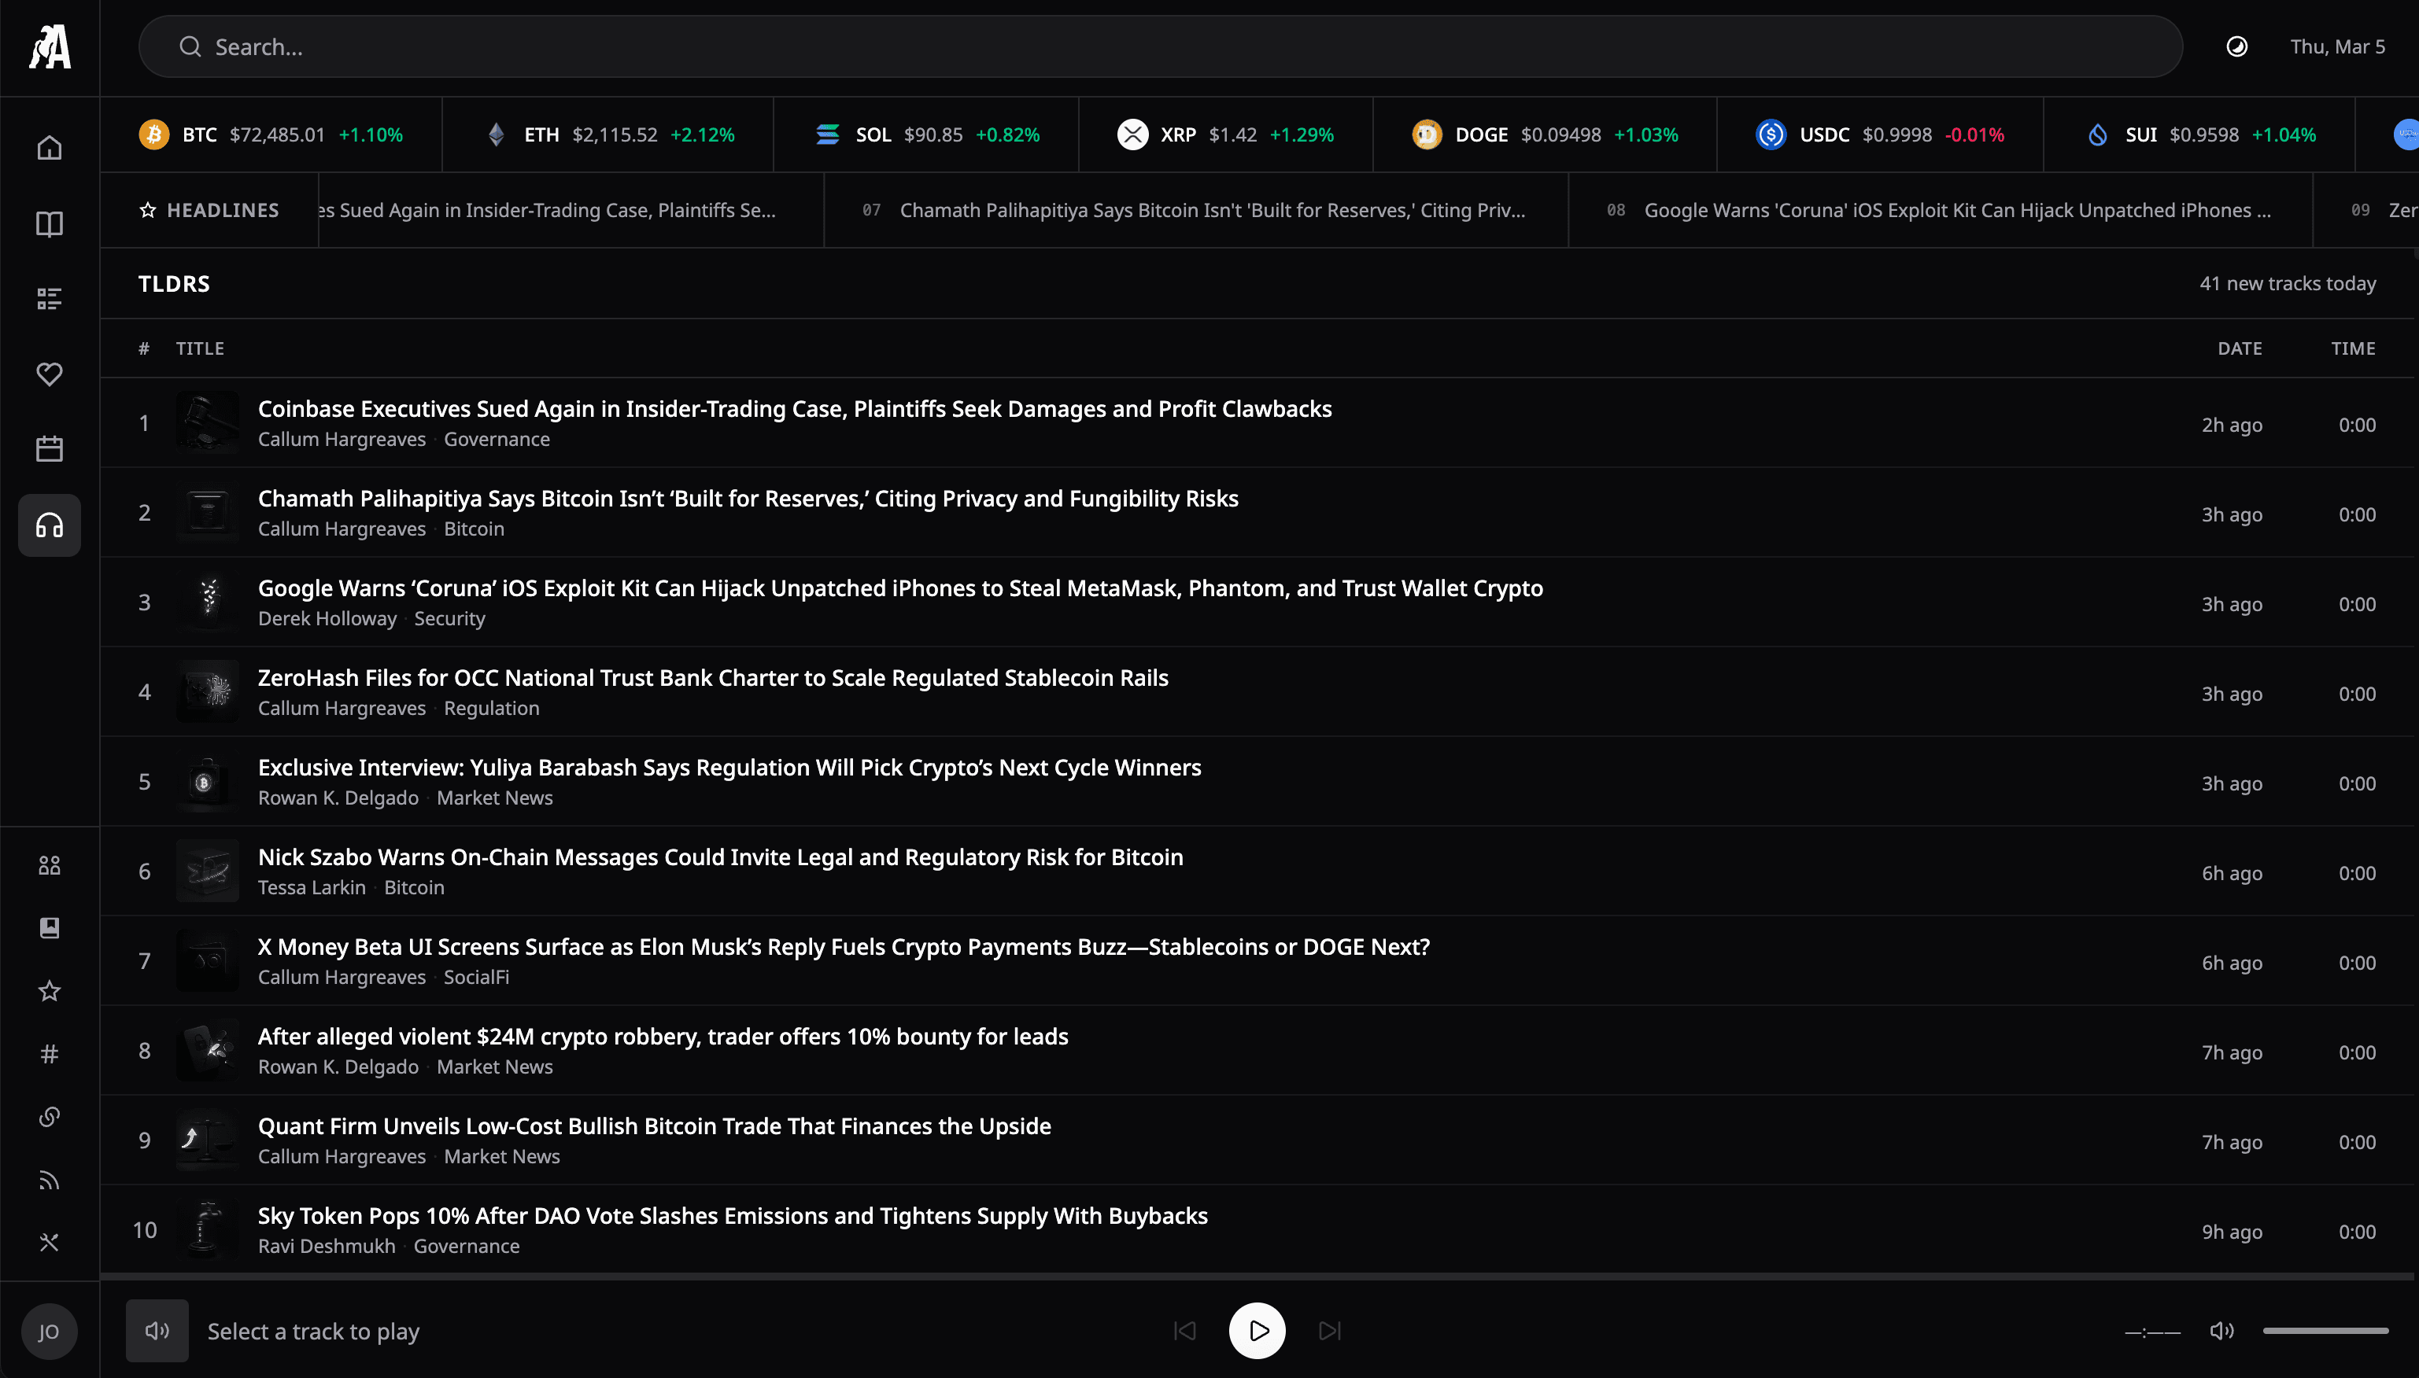2419x1378 pixels.
Task: Open the Home section in the sidebar
Action: 48,147
